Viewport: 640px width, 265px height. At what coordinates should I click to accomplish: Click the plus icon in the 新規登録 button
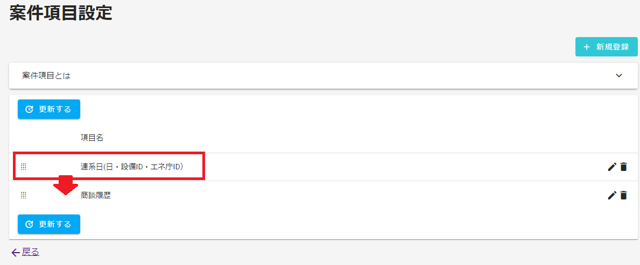[x=587, y=47]
